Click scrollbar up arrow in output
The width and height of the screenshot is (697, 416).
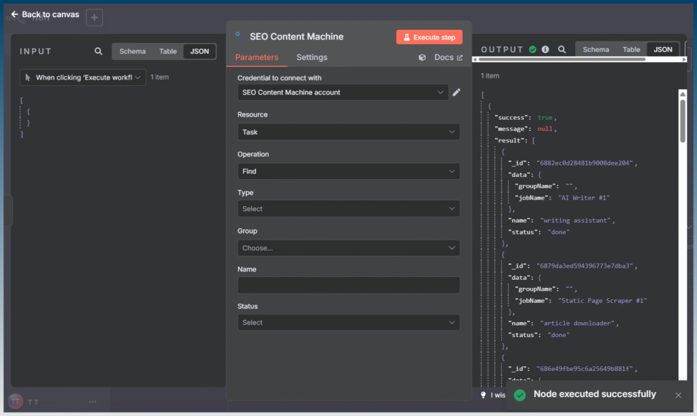pyautogui.click(x=683, y=94)
